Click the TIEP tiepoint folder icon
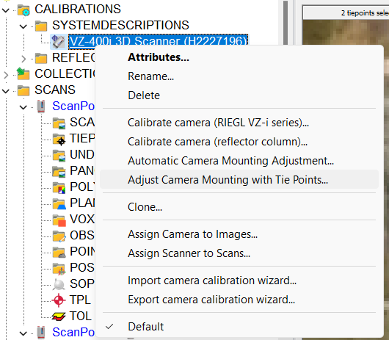 point(59,140)
